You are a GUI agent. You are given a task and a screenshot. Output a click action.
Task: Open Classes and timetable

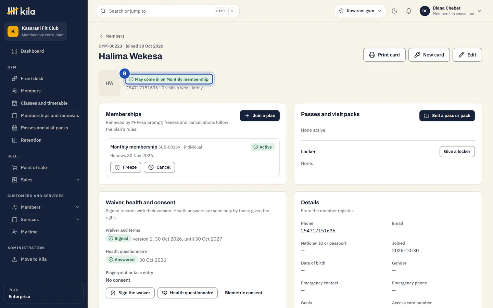pyautogui.click(x=44, y=103)
